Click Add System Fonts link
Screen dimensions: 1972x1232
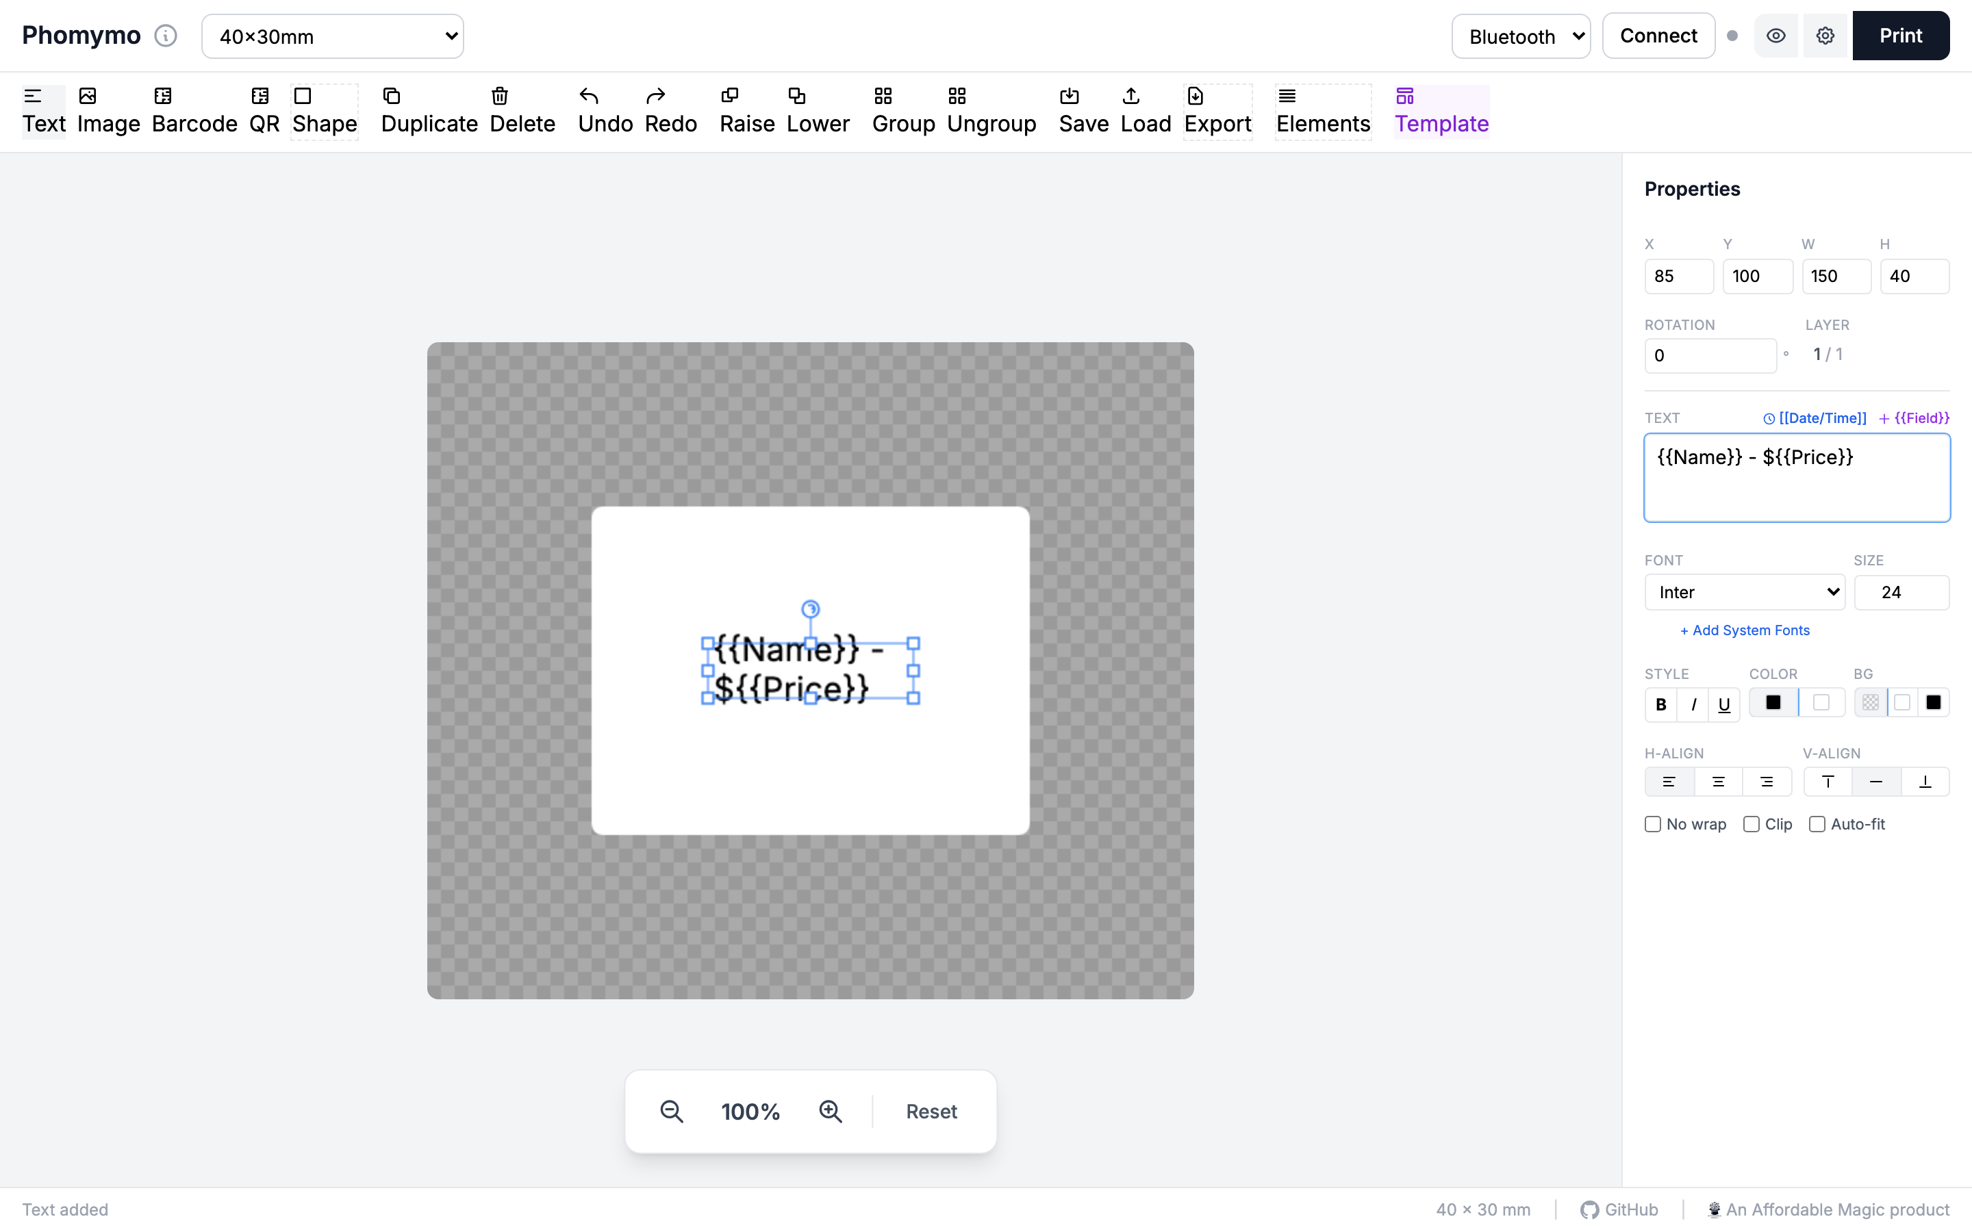[1743, 630]
